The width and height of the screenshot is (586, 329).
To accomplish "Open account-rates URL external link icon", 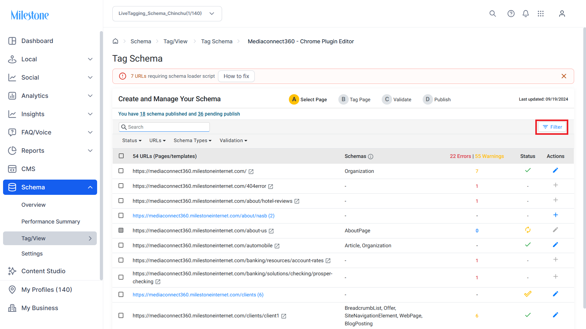I will (x=328, y=261).
